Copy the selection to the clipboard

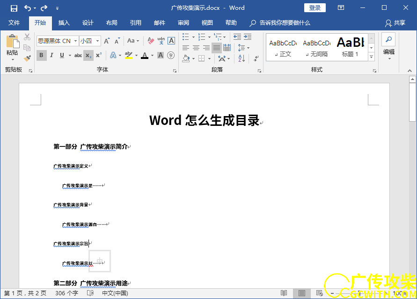coord(27,48)
